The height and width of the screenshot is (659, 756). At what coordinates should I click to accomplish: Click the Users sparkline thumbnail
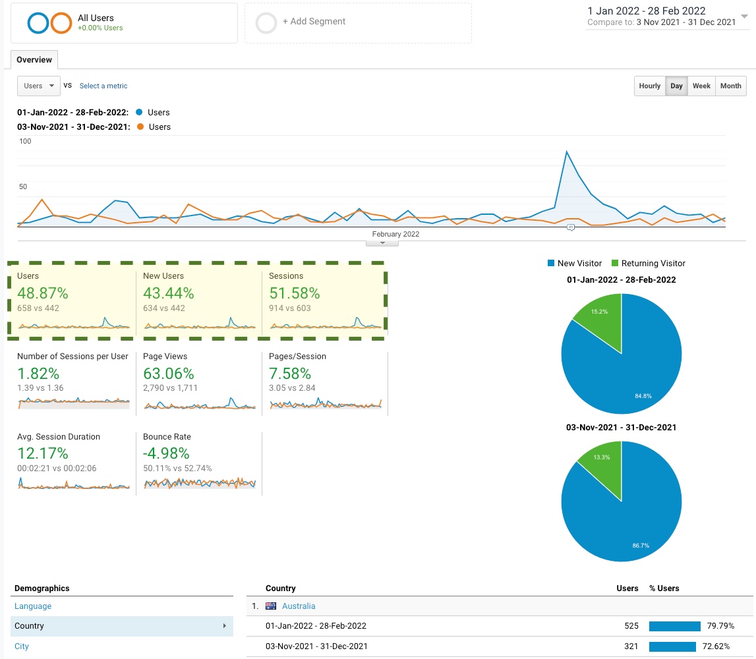point(74,323)
